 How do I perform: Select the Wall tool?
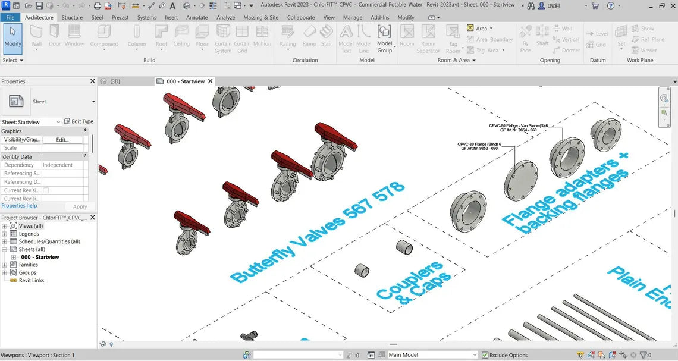pyautogui.click(x=36, y=37)
